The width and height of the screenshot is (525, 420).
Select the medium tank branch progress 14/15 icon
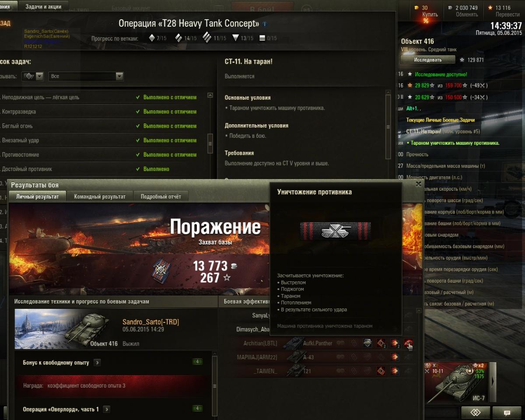[x=178, y=38]
